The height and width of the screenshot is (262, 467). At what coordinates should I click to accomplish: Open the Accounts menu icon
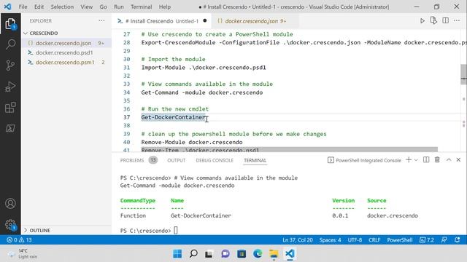[x=10, y=204]
